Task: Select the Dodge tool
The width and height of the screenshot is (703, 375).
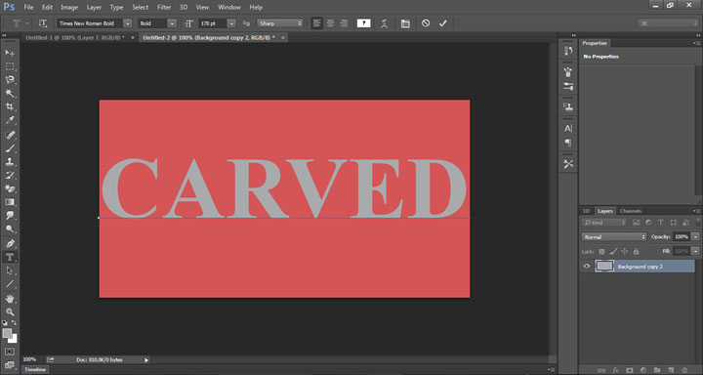Action: (10, 229)
